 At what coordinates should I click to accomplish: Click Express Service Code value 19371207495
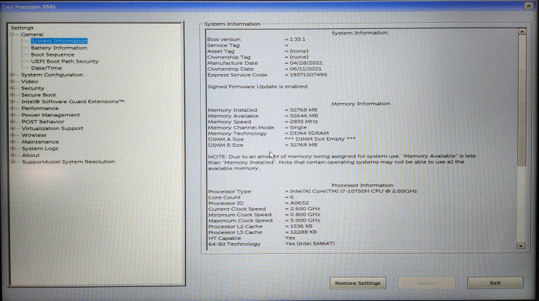point(309,75)
